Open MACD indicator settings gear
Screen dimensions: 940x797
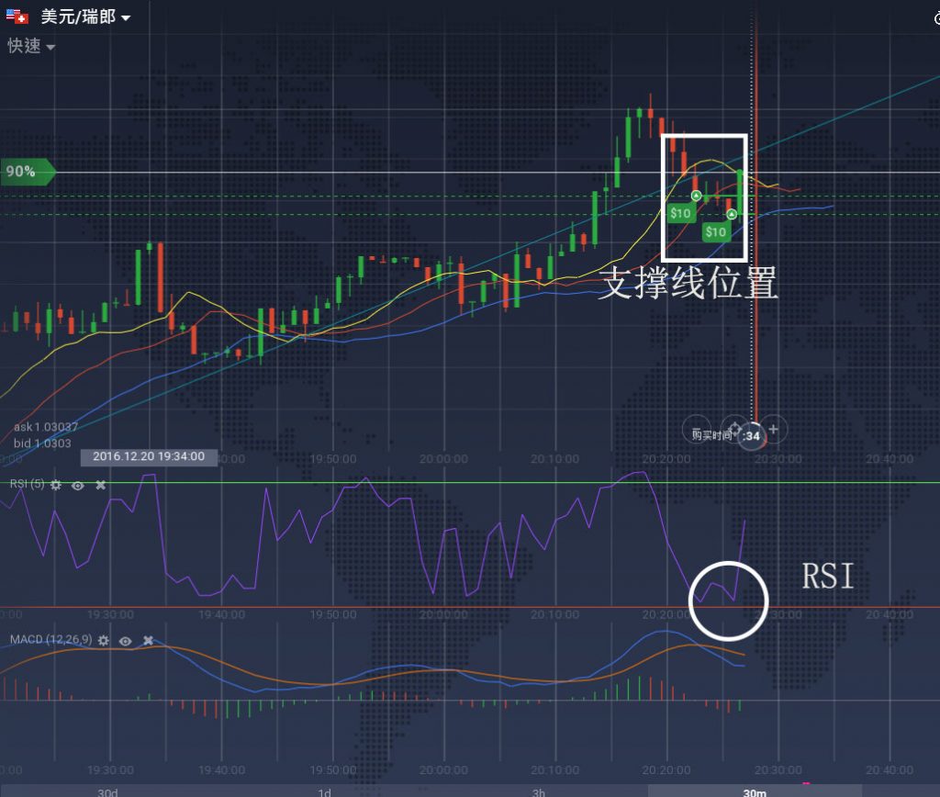[104, 640]
